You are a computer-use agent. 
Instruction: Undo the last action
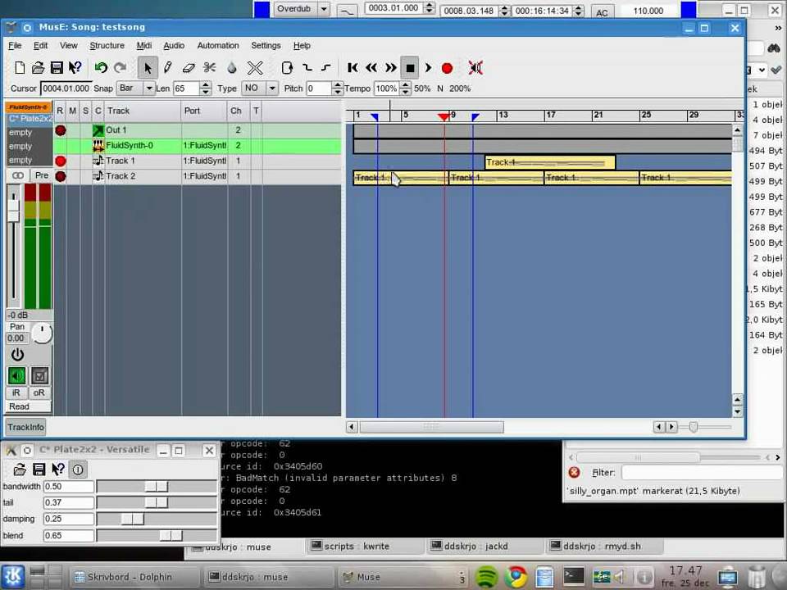101,68
